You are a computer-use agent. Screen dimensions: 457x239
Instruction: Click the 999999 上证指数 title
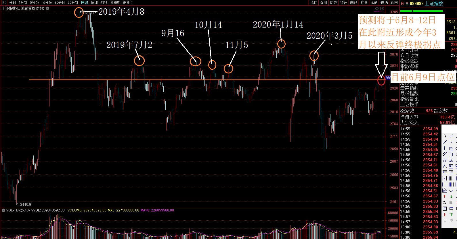click(x=427, y=3)
